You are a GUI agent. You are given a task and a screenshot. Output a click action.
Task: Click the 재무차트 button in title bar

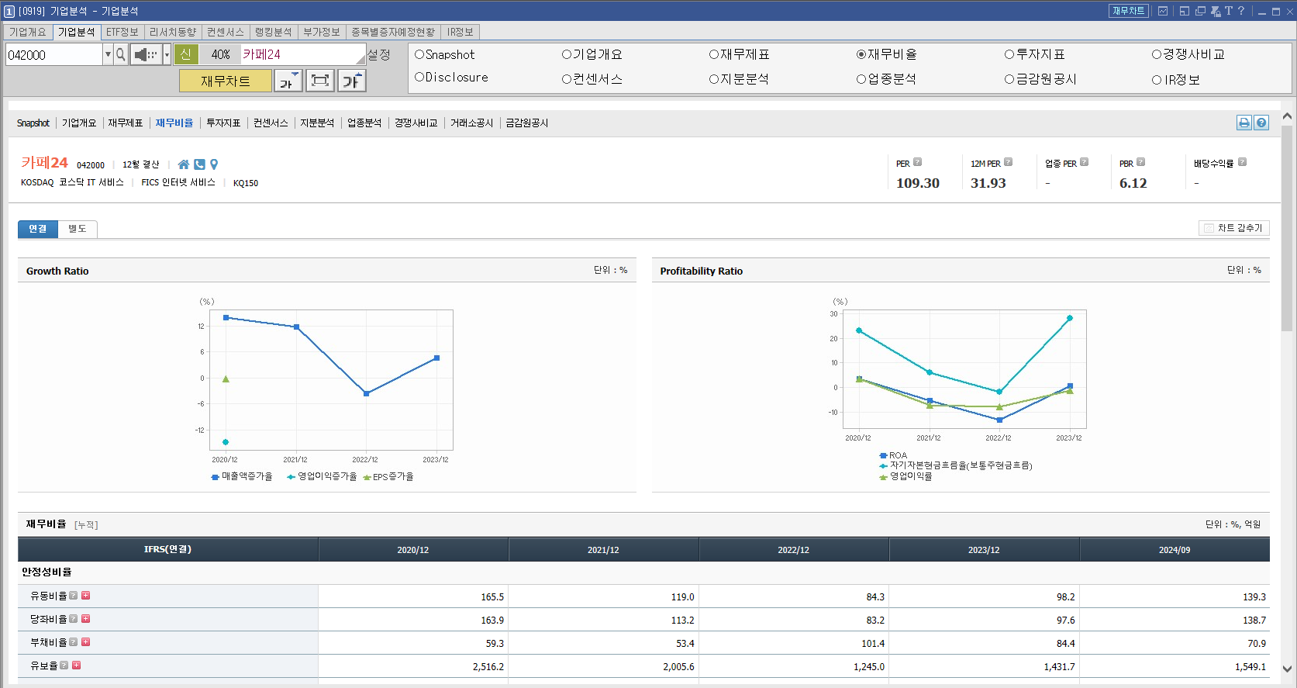point(1128,11)
